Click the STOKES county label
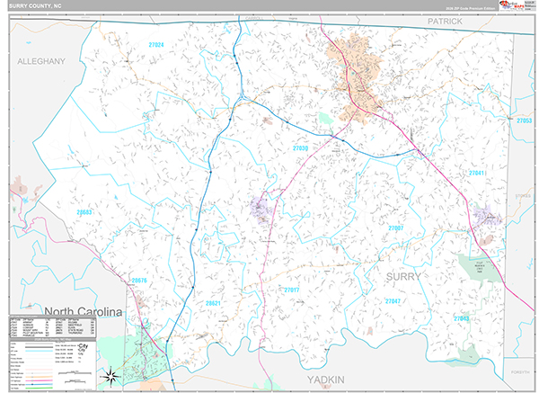539x393 pixels. (x=523, y=196)
